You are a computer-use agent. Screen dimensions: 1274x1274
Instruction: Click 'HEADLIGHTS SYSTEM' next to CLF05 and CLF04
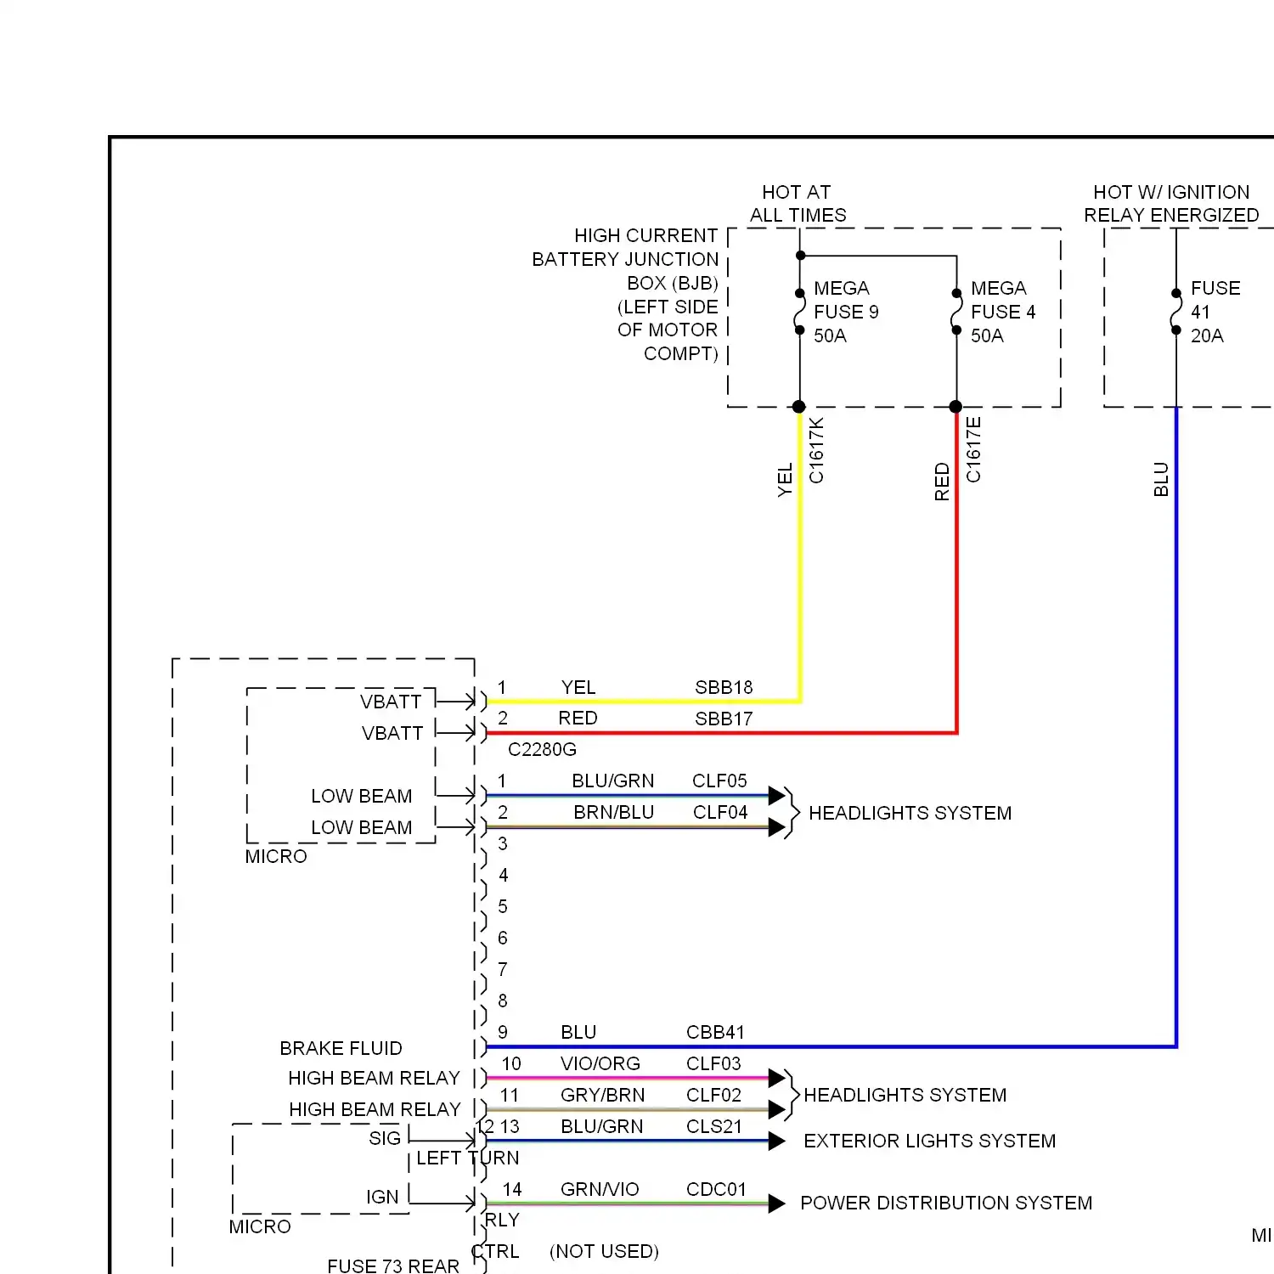tap(910, 813)
